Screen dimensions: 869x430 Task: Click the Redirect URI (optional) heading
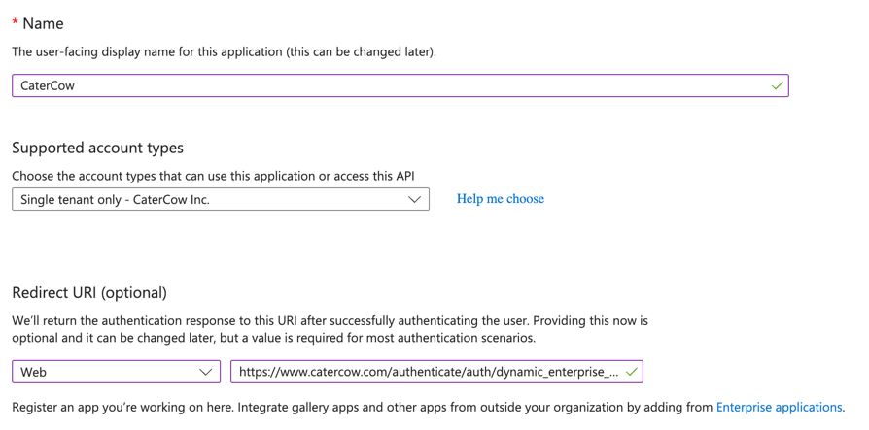[x=89, y=293]
